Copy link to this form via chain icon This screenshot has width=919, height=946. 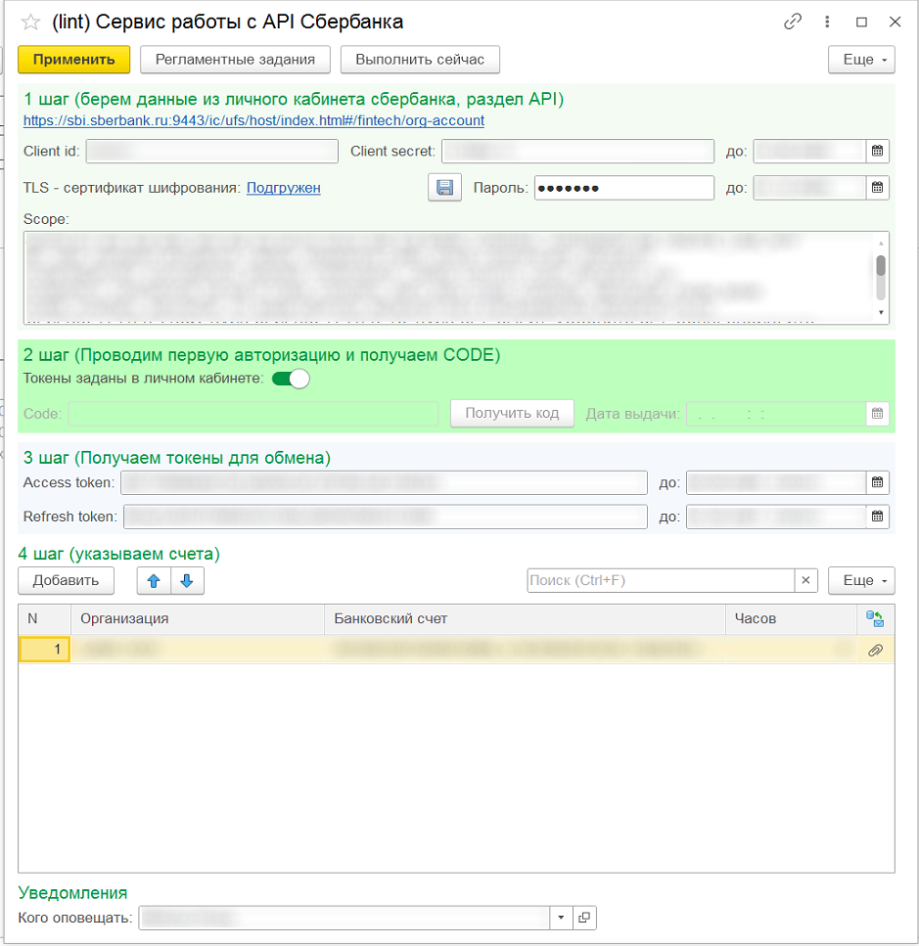793,22
